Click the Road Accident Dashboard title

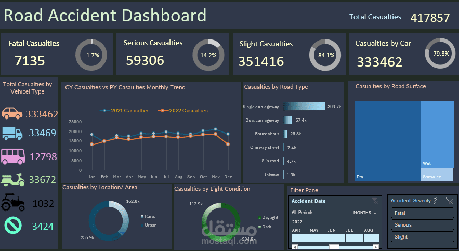click(x=105, y=16)
